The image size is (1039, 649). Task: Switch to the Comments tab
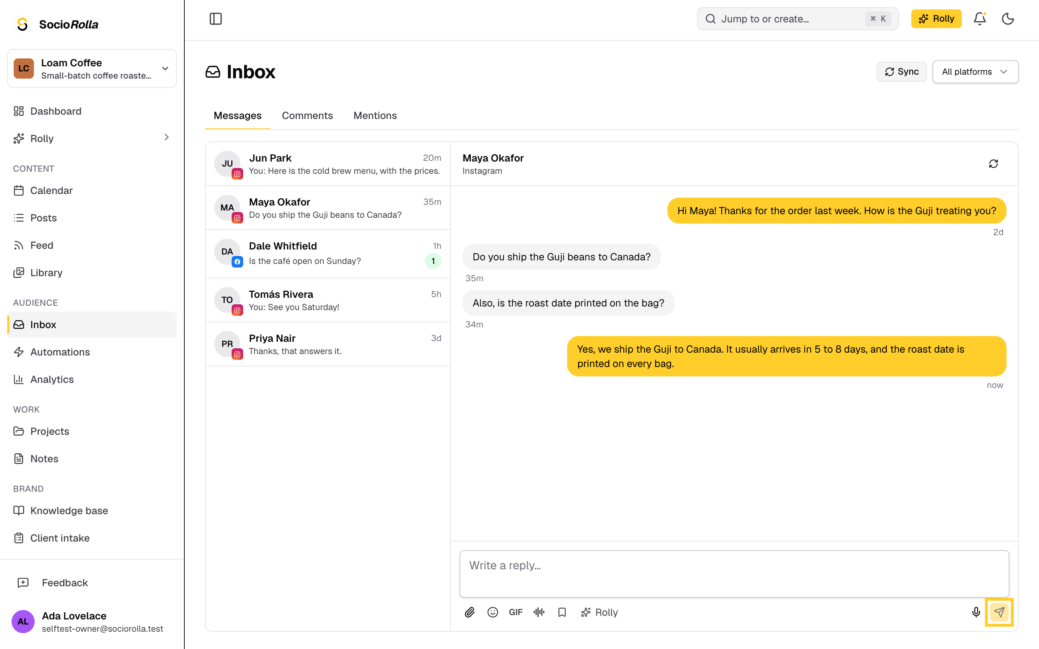307,115
